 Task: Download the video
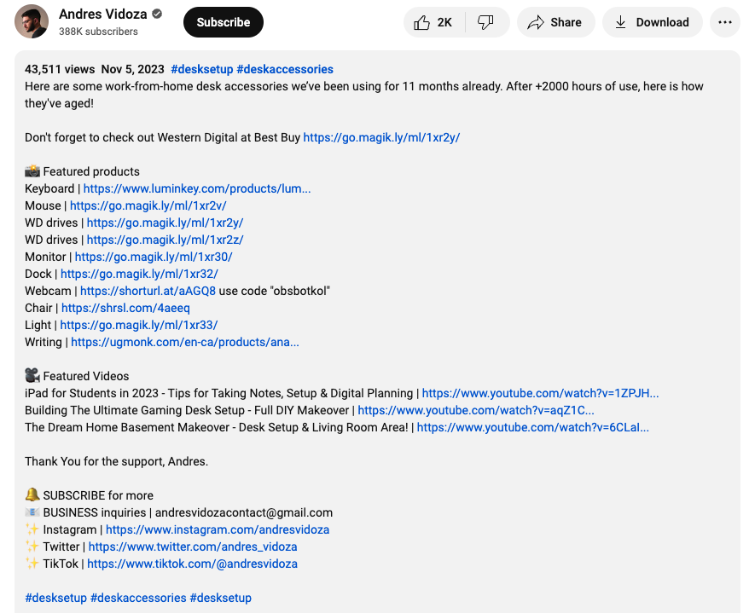tap(653, 22)
